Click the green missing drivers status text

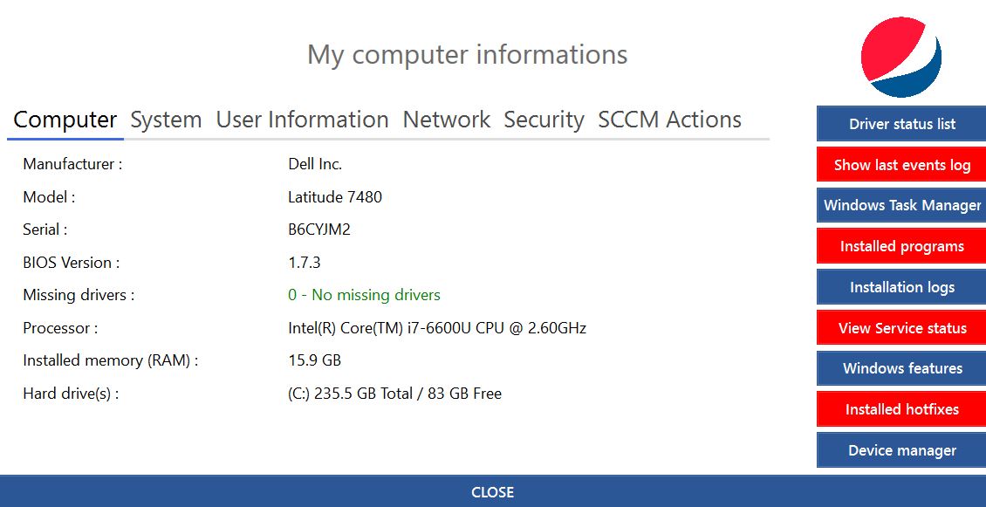[x=364, y=295]
